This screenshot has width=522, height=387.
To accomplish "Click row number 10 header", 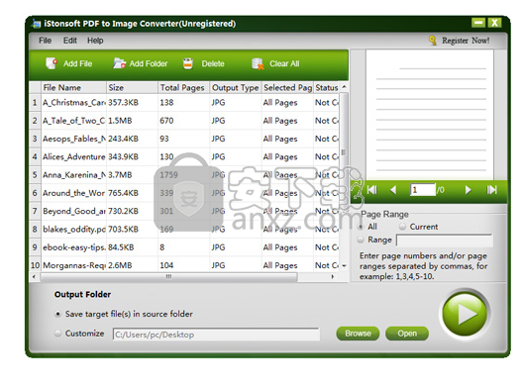I will (x=35, y=265).
